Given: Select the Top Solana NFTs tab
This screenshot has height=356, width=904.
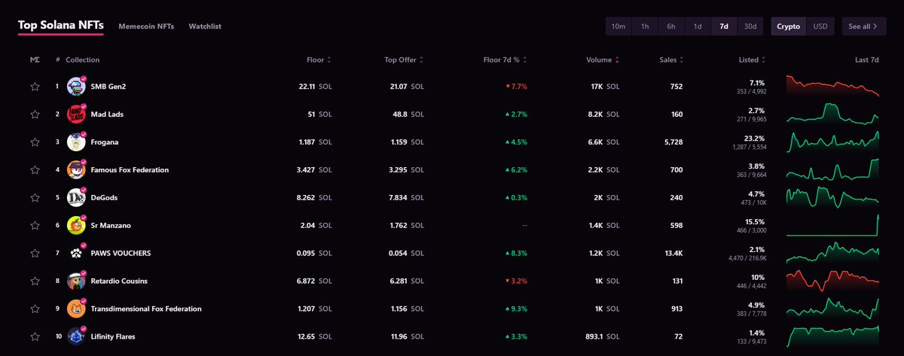Looking at the screenshot, I should pyautogui.click(x=61, y=26).
